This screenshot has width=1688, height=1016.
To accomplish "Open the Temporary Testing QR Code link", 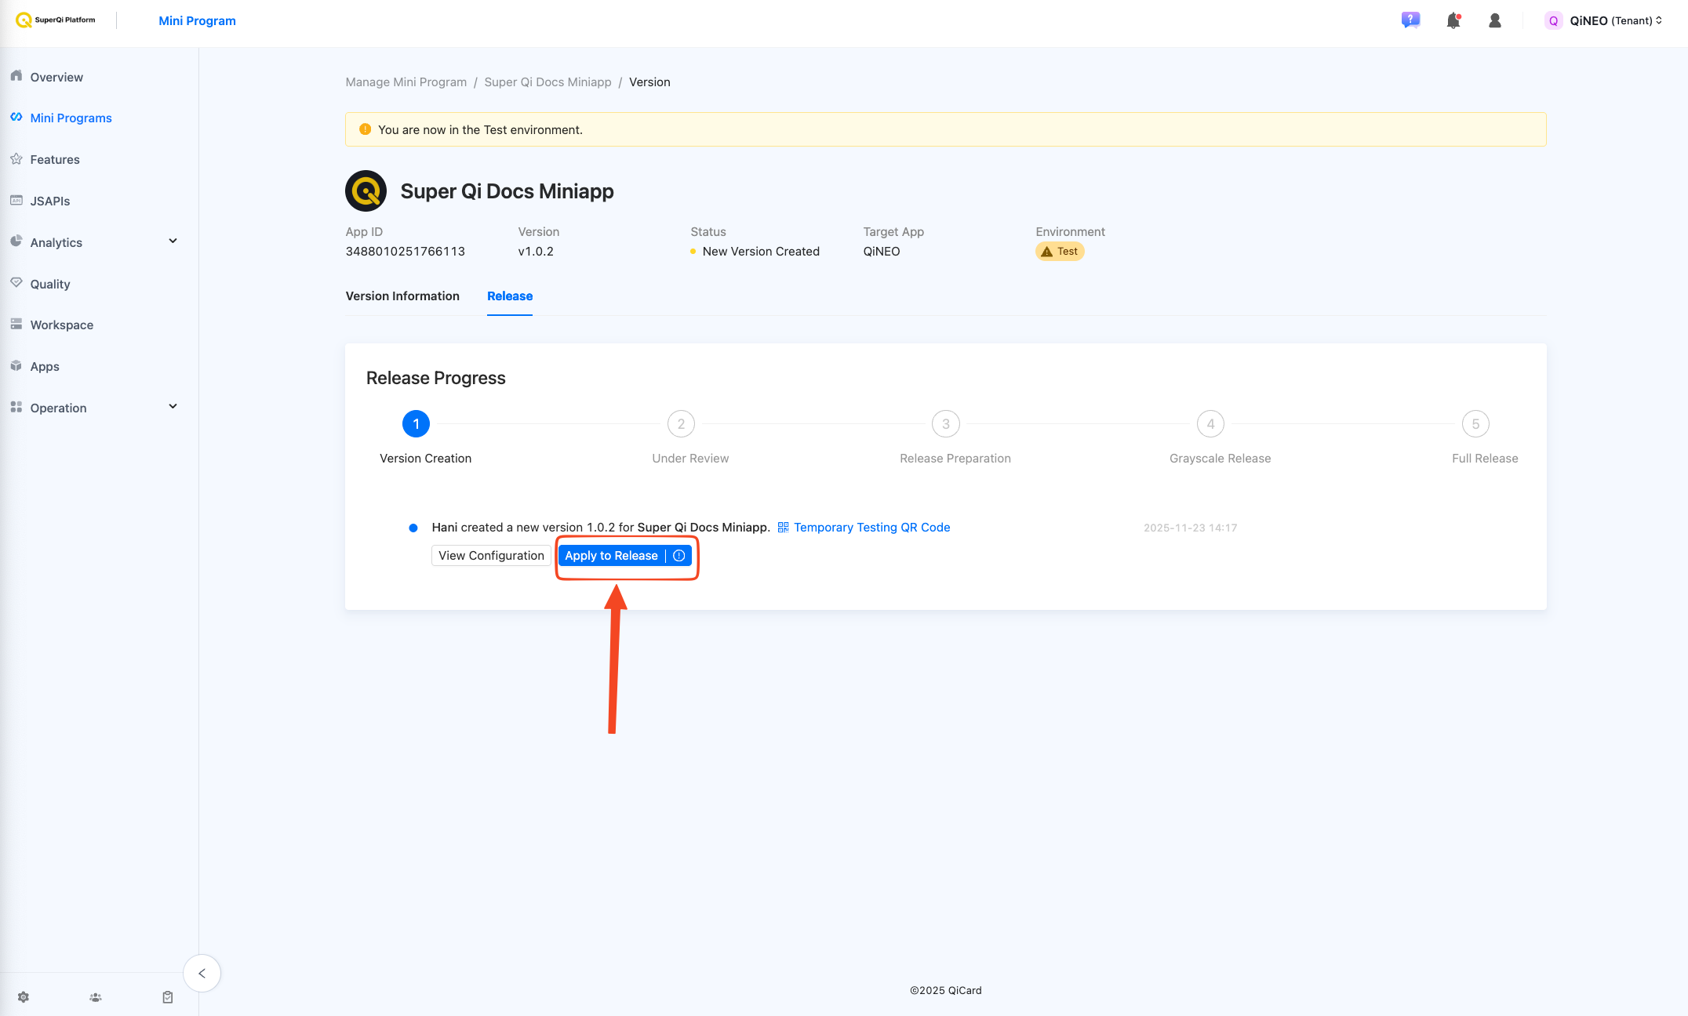I will [871, 528].
